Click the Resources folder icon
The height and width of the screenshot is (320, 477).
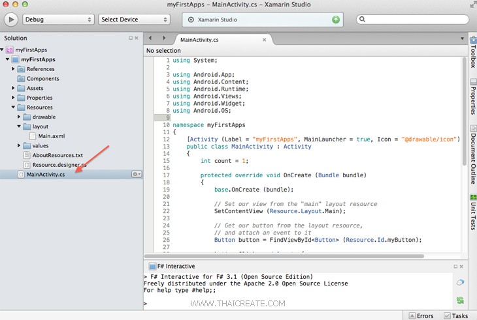click(x=21, y=108)
